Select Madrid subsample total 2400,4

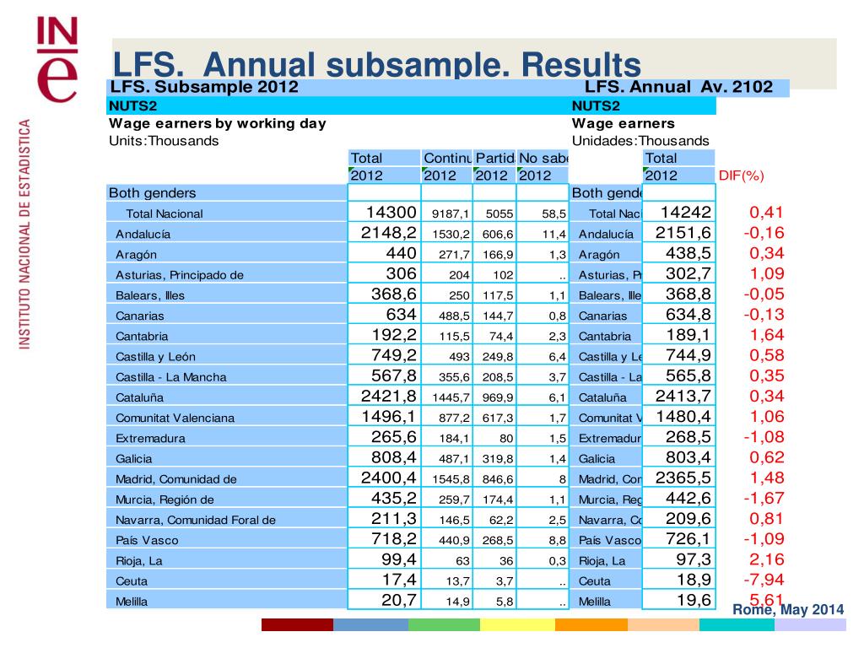point(389,478)
